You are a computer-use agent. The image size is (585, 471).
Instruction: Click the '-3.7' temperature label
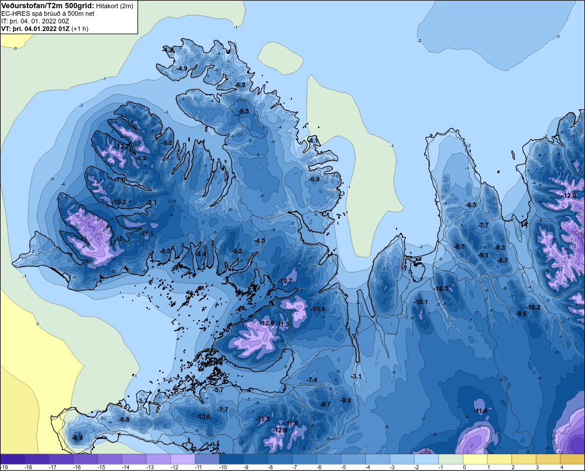(143, 401)
